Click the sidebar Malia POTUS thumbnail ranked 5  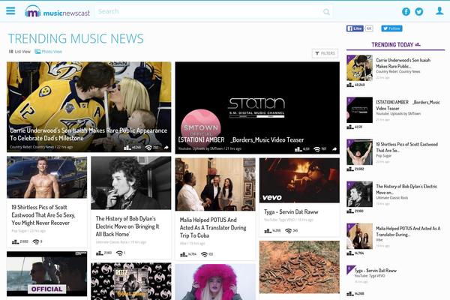click(359, 236)
